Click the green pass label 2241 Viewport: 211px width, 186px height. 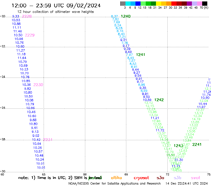(197, 145)
